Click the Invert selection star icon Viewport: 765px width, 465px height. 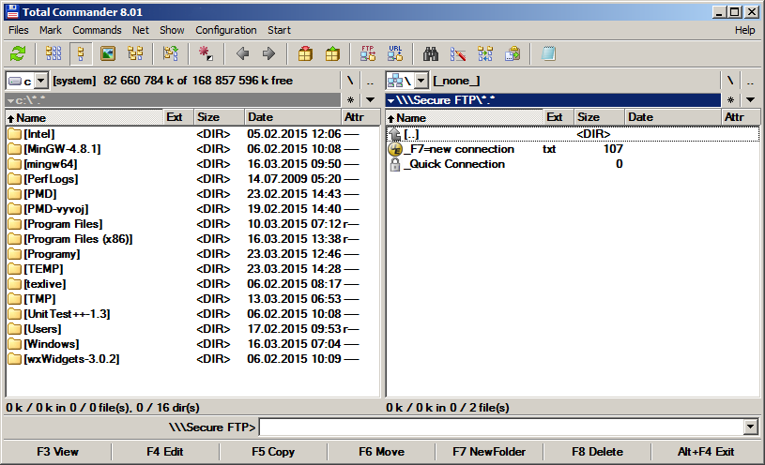tap(206, 53)
